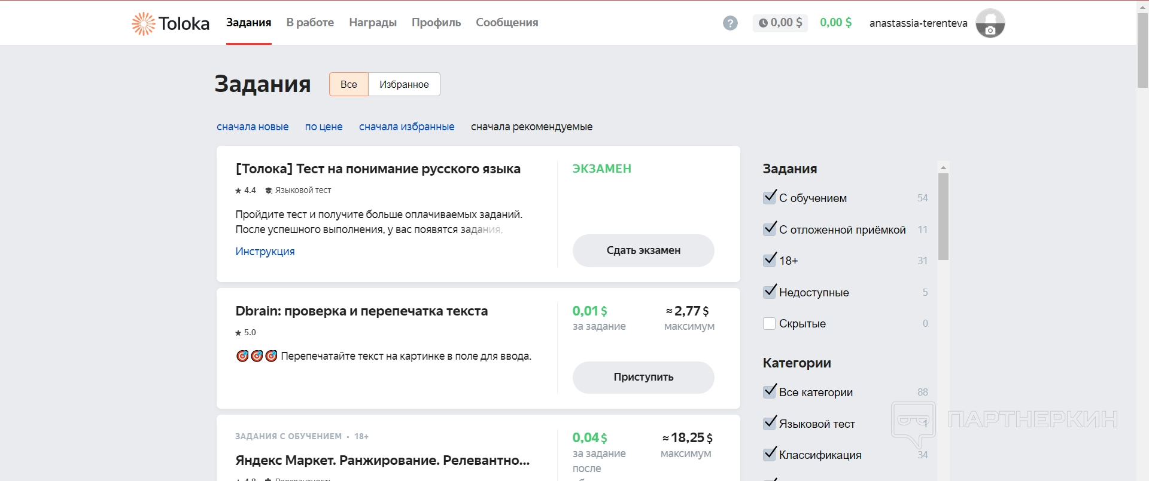
Task: Click the clock icon in the pending balance
Action: click(763, 23)
